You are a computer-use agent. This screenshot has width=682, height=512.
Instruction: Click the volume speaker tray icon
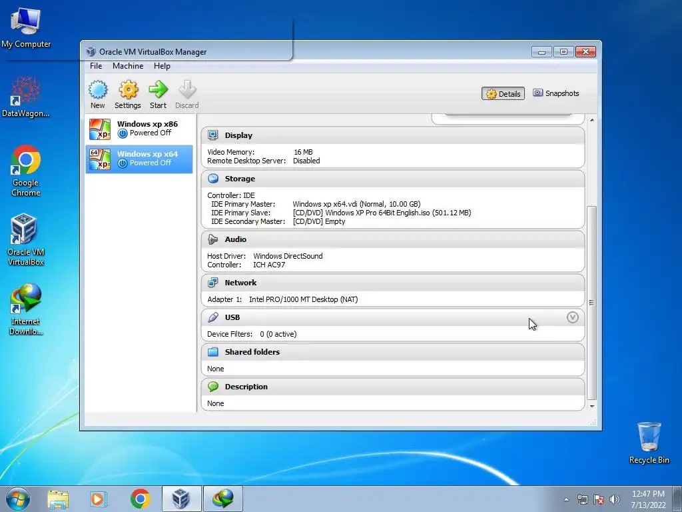coord(615,499)
